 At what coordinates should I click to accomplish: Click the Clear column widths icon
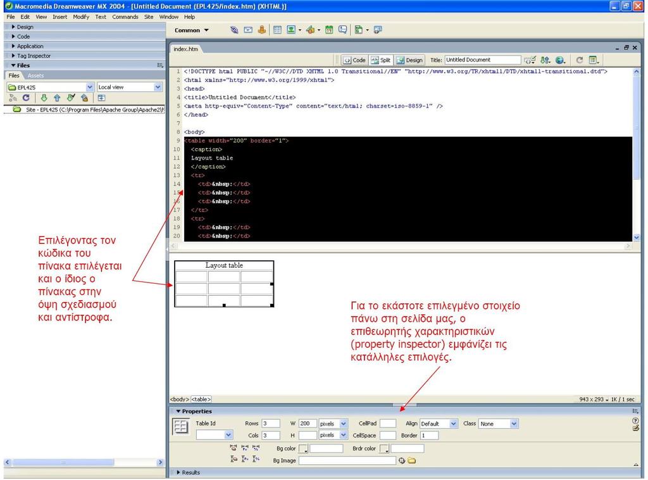[234, 448]
